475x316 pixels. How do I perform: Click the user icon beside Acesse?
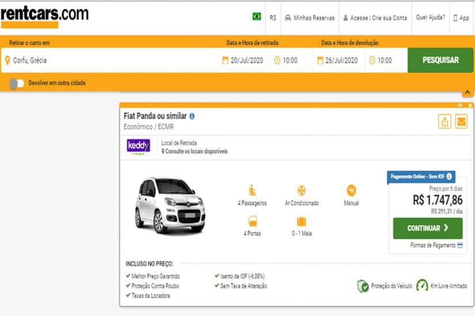pyautogui.click(x=345, y=18)
